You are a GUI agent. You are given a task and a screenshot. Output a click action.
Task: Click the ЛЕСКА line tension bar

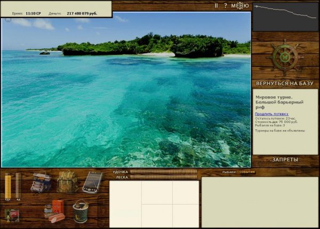pyautogui.click(x=164, y=177)
